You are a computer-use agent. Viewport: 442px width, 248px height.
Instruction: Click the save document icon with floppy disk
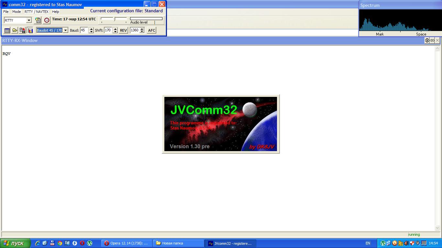pos(22,30)
